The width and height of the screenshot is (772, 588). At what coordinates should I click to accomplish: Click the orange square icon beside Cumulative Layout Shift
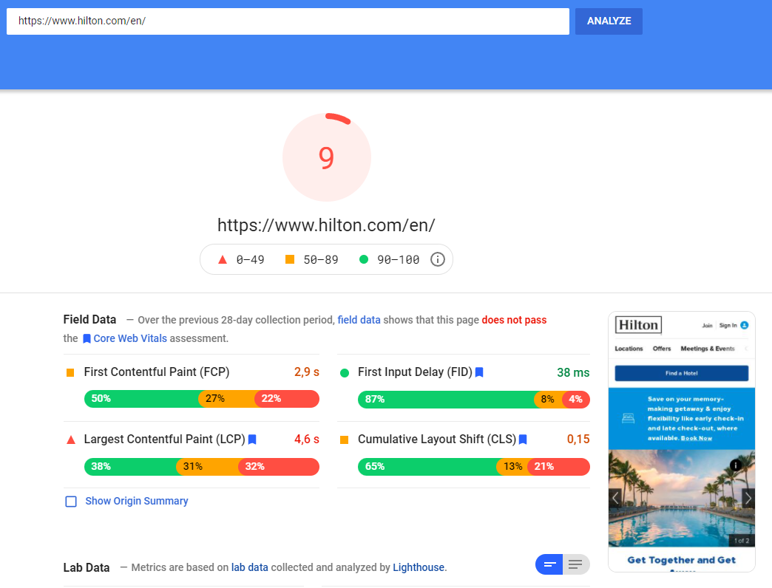pyautogui.click(x=344, y=440)
